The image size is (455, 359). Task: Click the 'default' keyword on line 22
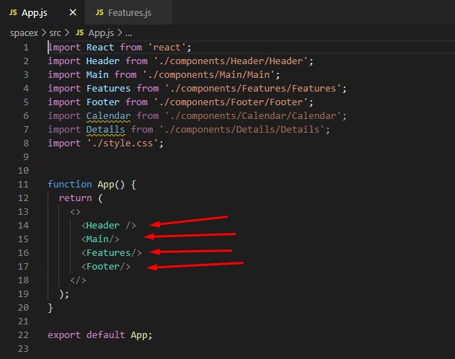pos(105,335)
